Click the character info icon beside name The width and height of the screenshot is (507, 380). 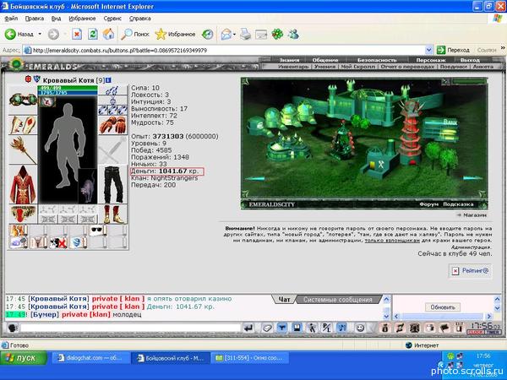click(x=108, y=80)
